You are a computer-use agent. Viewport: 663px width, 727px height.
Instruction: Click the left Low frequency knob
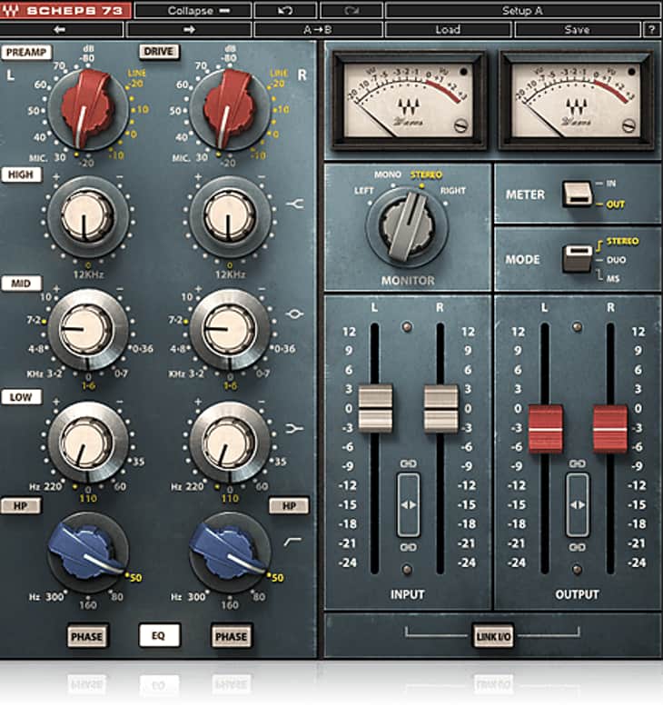87,443
